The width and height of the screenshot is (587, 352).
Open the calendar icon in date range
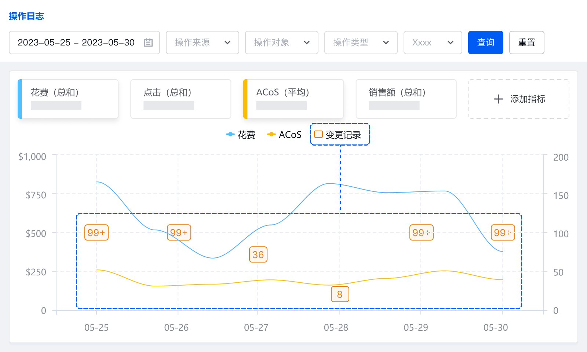148,43
